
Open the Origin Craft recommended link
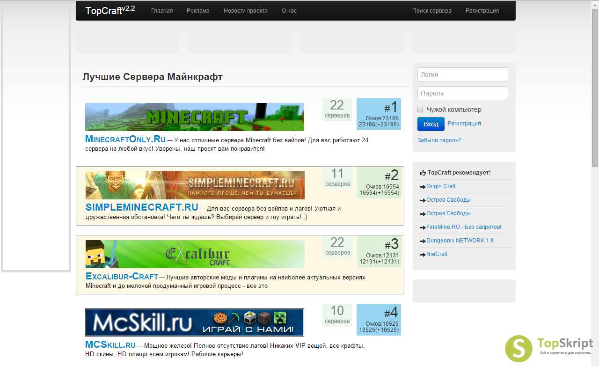pyautogui.click(x=441, y=186)
